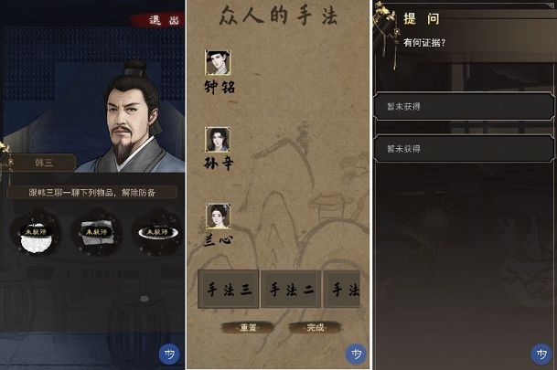Viewport: 557px width, 370px height.
Task: Select the third locked oval item
Action: [x=157, y=233]
